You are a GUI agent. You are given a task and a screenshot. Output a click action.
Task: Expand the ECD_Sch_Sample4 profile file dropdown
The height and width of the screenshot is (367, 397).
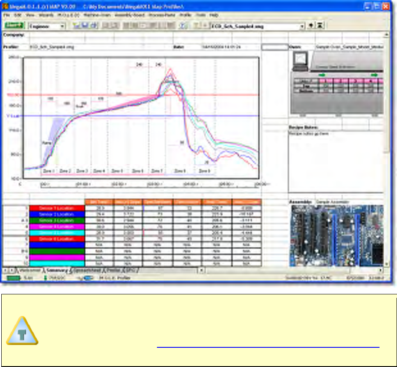click(x=302, y=26)
